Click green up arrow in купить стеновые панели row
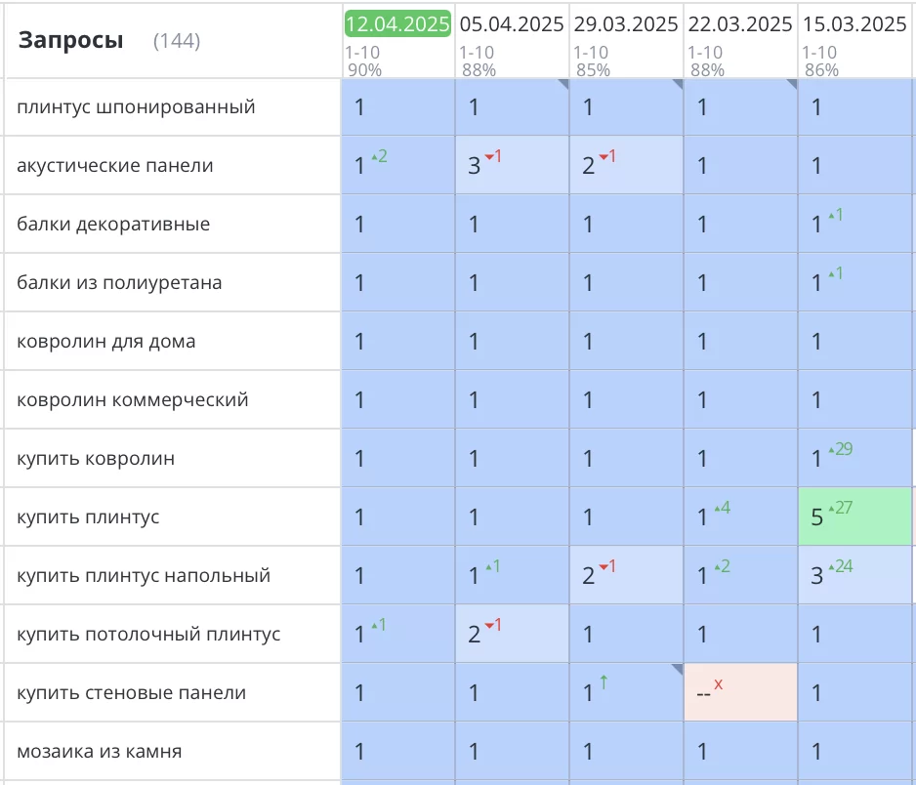This screenshot has height=785, width=916. pyautogui.click(x=604, y=683)
